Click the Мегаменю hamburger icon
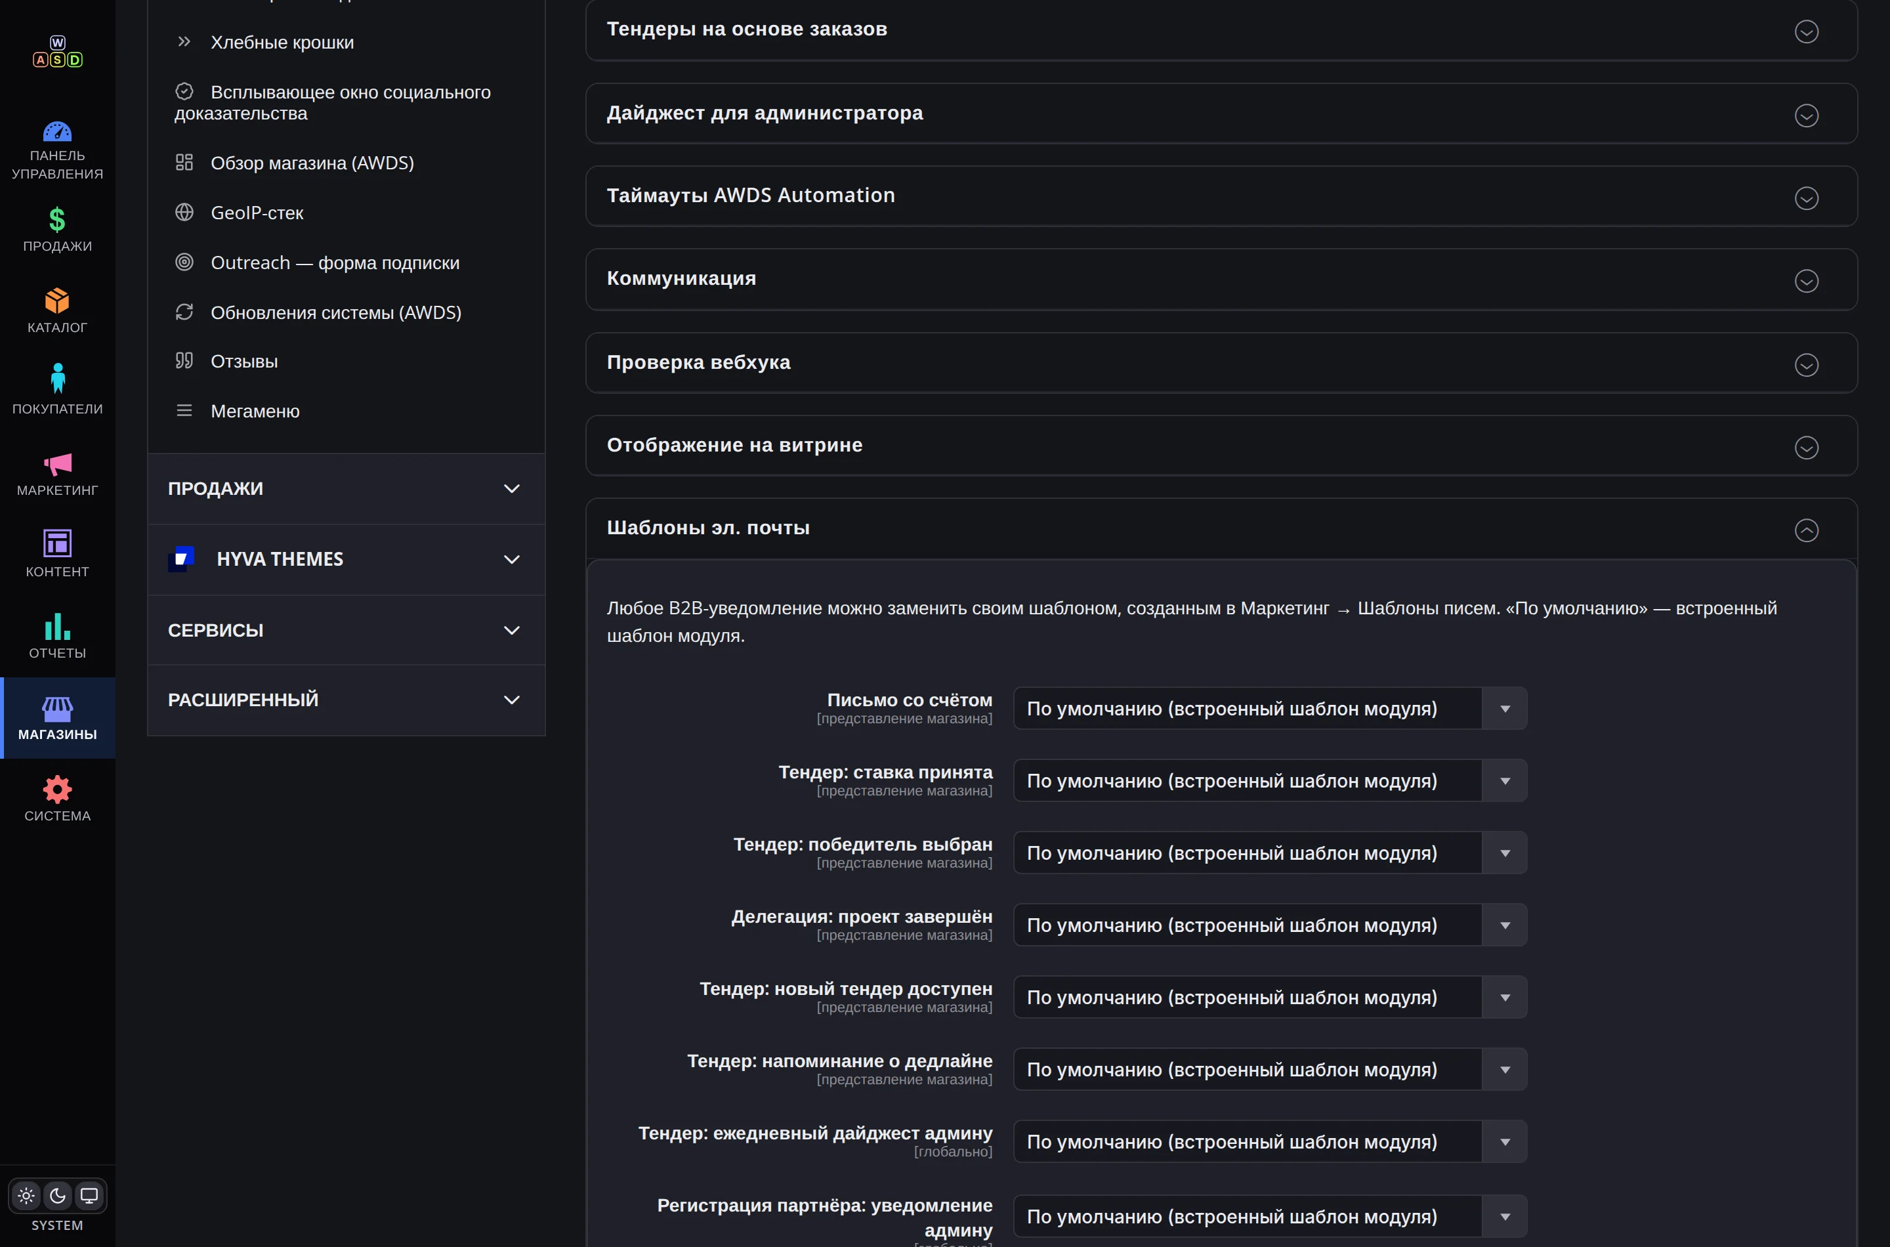Image resolution: width=1890 pixels, height=1247 pixels. [184, 410]
